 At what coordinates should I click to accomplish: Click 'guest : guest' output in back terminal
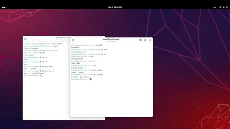click(30, 68)
